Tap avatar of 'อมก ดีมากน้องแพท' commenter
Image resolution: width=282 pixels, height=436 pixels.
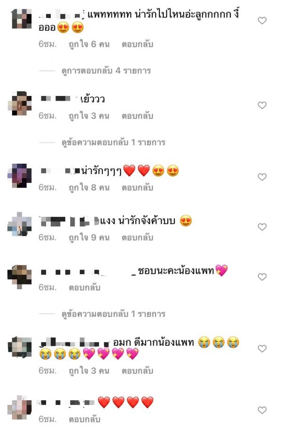(19, 347)
